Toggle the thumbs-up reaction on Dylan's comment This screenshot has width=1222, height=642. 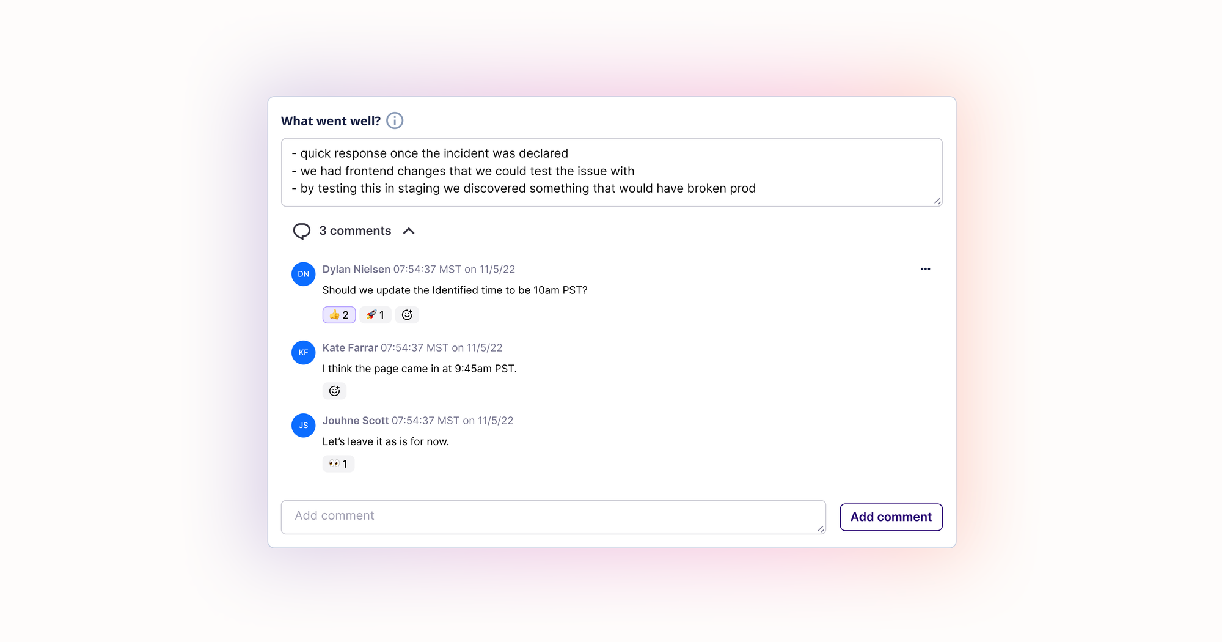[x=338, y=314]
